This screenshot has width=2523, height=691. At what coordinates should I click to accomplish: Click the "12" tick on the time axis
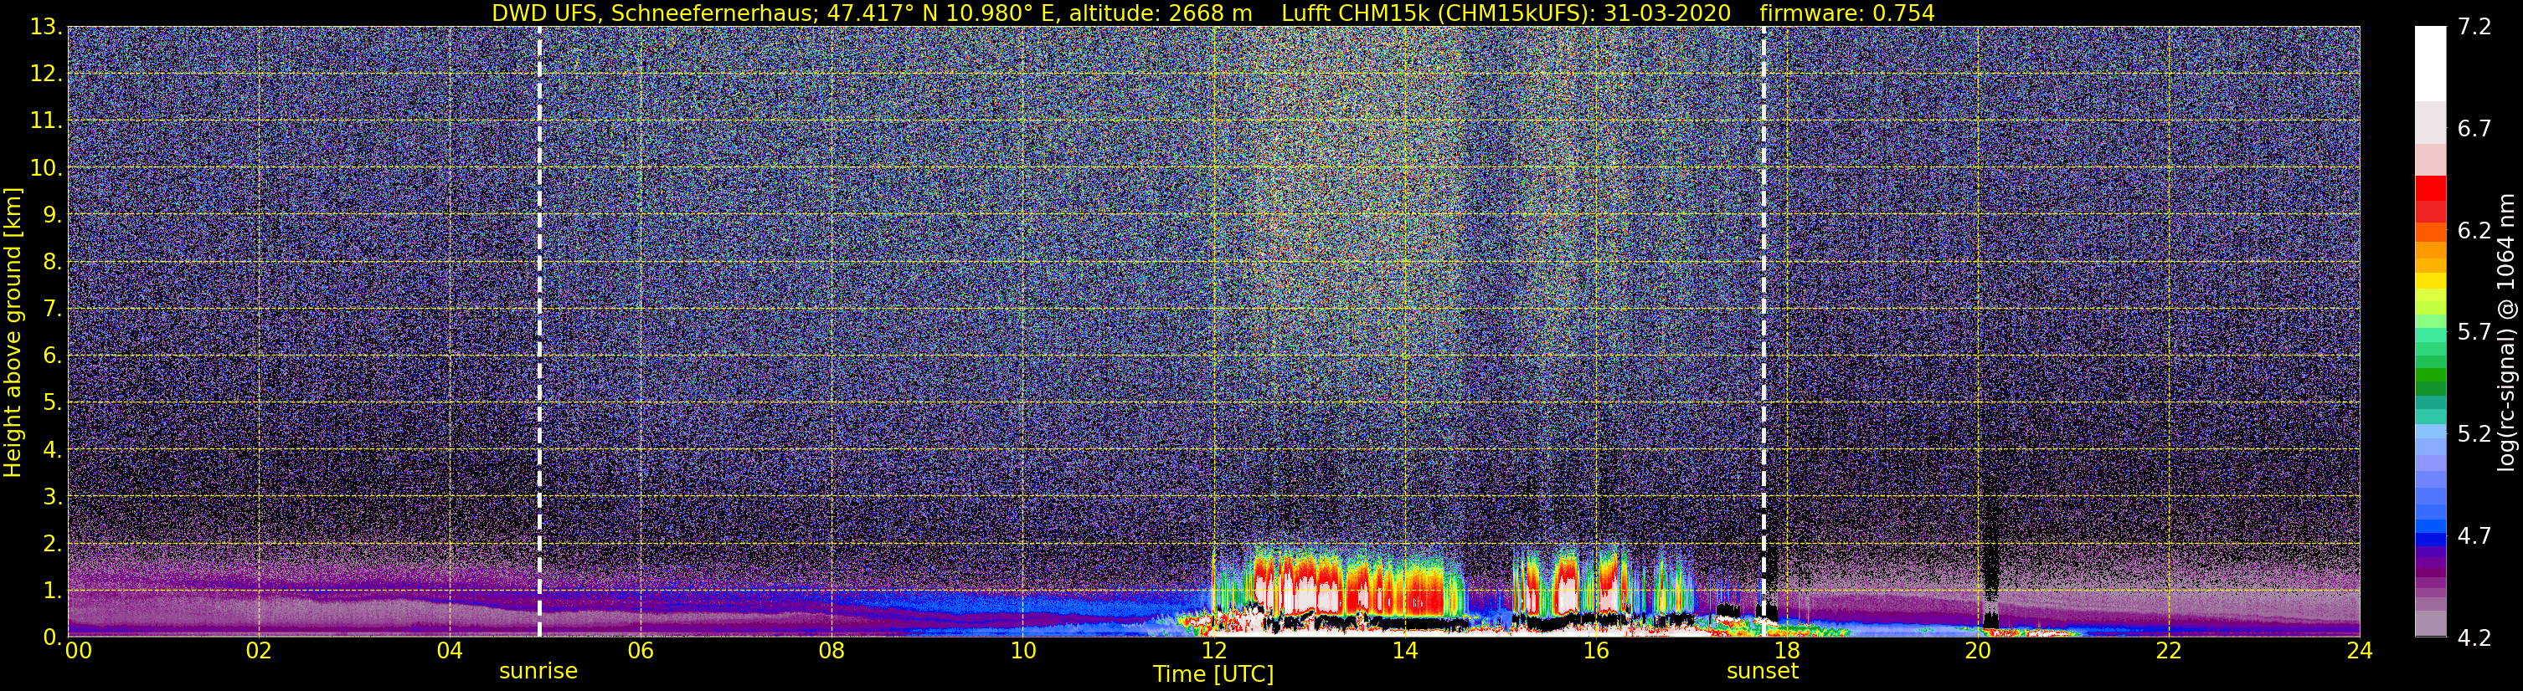[x=1213, y=652]
